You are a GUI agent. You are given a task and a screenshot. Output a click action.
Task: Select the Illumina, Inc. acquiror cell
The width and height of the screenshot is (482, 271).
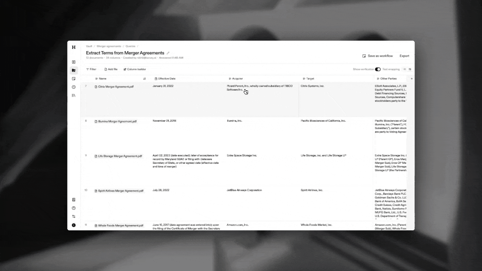(x=262, y=134)
